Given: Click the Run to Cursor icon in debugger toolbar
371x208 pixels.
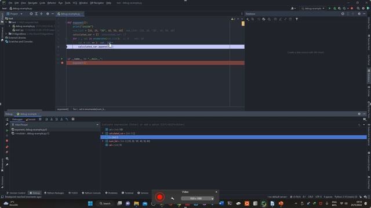Looking at the screenshot, I should [x=67, y=120].
